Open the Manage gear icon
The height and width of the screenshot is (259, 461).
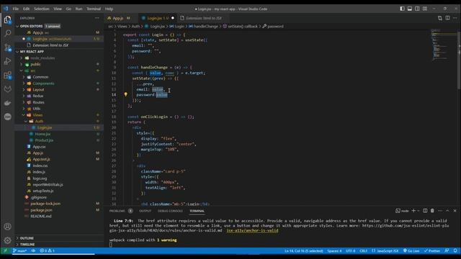(8, 240)
